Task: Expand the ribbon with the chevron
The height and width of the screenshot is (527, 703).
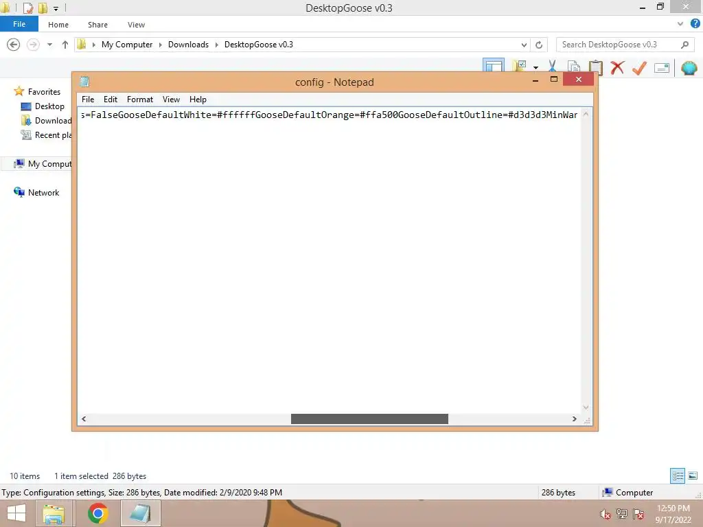Action: [x=680, y=24]
